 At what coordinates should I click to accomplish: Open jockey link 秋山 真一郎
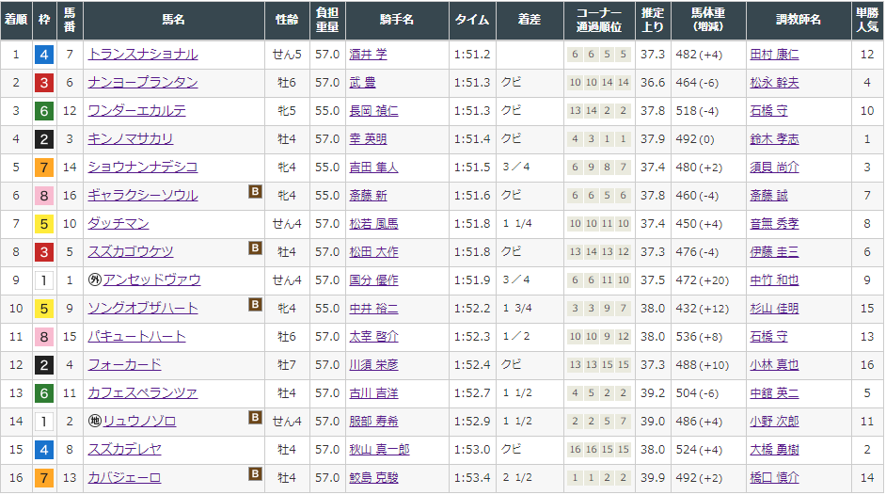click(x=379, y=450)
